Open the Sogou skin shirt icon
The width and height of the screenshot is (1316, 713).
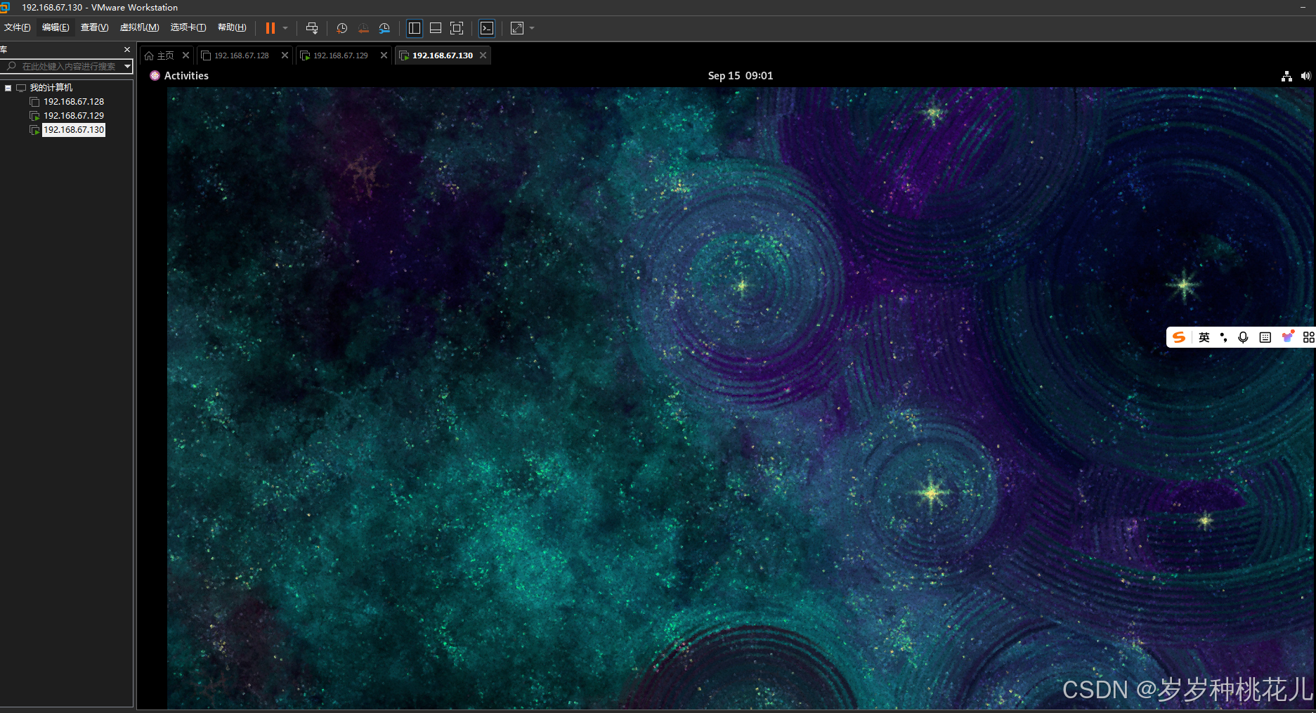[1287, 337]
